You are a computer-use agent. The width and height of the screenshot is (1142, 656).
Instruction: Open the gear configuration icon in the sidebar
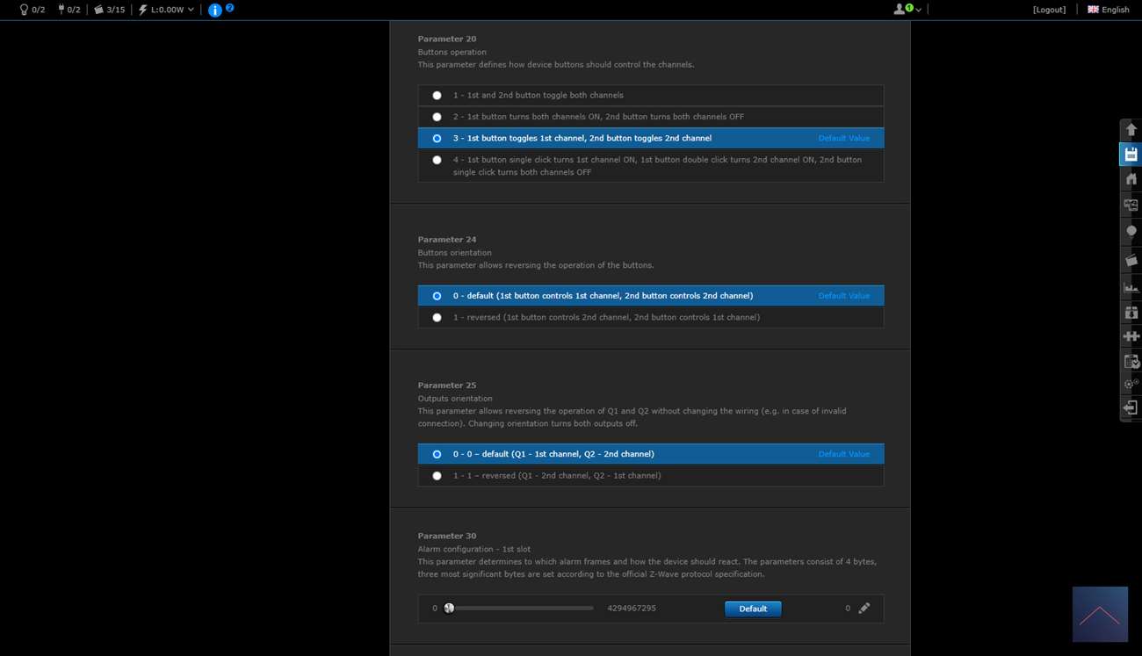pyautogui.click(x=1131, y=384)
